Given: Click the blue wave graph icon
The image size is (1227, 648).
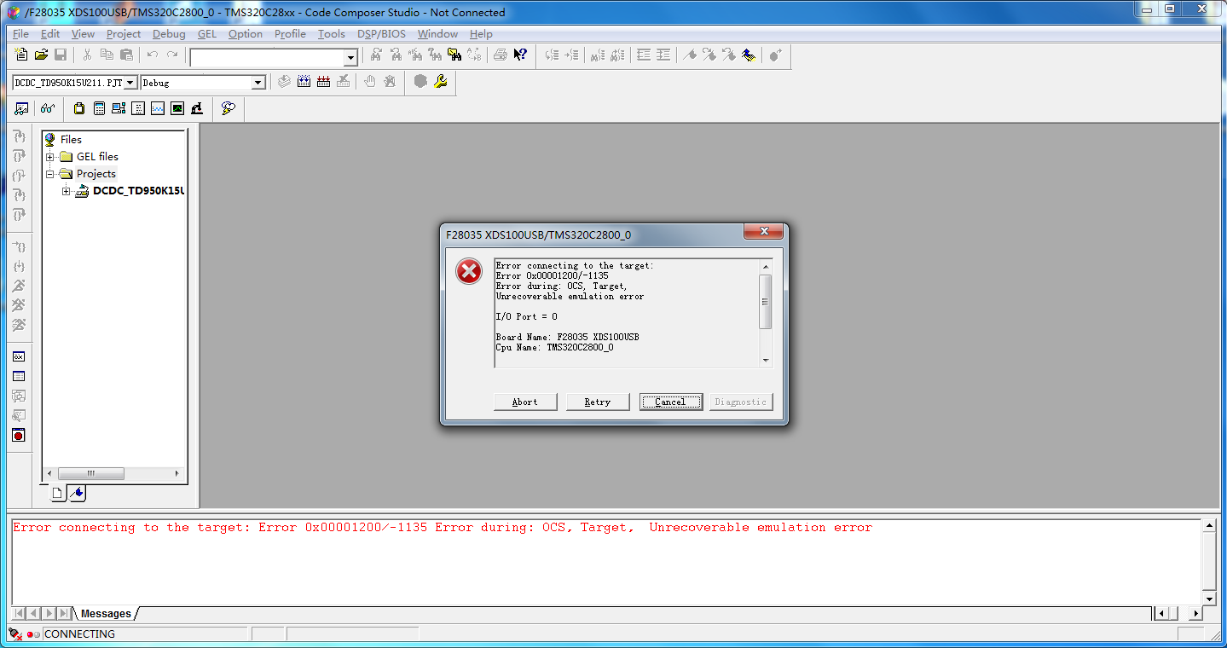Looking at the screenshot, I should [x=158, y=108].
